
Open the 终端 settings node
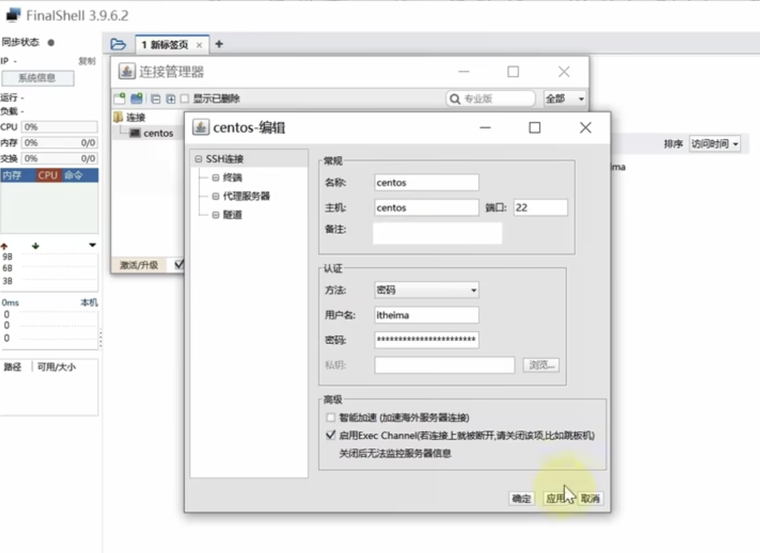232,177
